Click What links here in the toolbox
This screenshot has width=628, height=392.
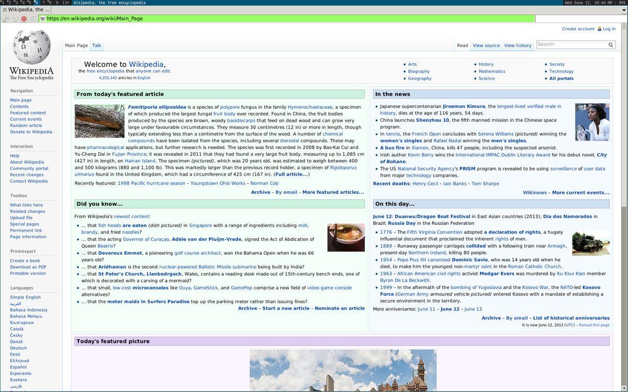click(x=27, y=205)
